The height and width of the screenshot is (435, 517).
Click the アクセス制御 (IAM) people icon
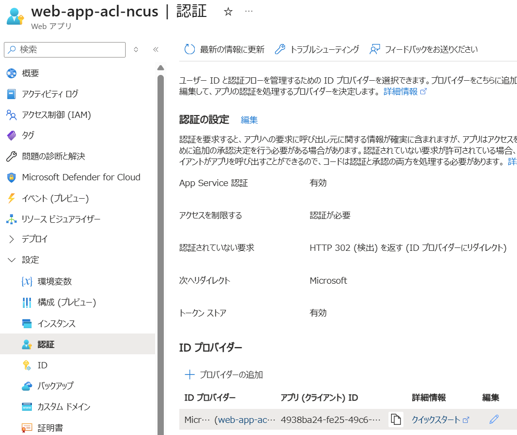click(12, 115)
